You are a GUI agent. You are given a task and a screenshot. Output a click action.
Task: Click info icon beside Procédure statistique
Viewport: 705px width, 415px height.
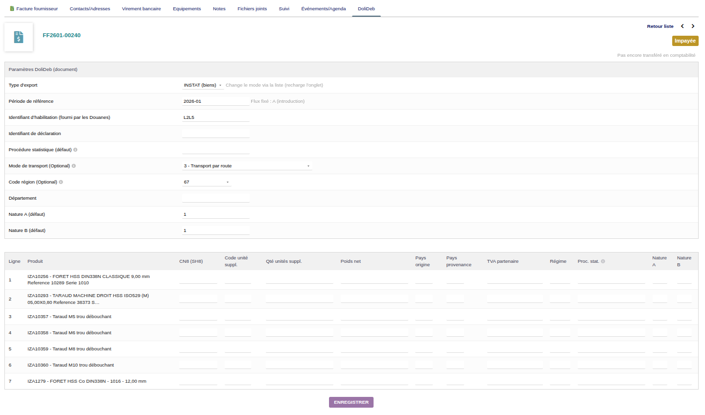[75, 150]
